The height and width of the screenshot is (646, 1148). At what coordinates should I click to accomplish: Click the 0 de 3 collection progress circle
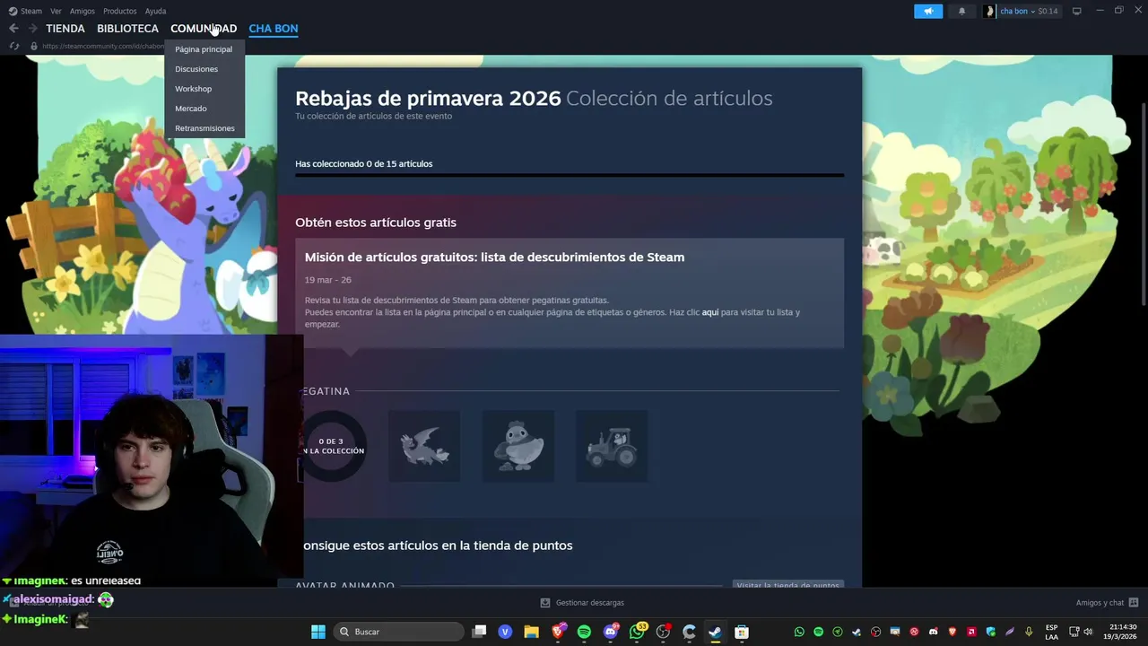click(x=332, y=446)
